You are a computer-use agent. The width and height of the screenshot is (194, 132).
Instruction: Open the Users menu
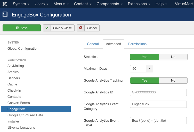tap(42, 4)
